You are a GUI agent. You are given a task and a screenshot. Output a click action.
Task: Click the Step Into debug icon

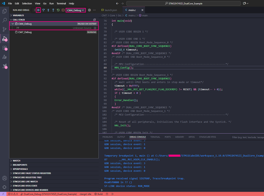[x=48, y=10]
